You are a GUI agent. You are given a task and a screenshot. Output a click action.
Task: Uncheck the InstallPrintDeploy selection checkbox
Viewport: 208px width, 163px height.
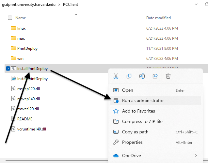point(8,69)
